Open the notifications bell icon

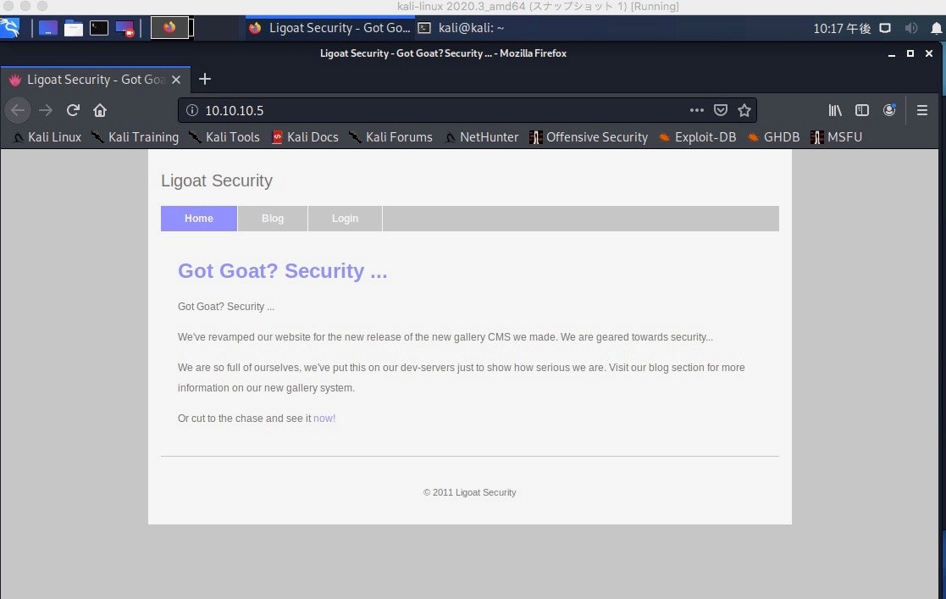pos(937,28)
